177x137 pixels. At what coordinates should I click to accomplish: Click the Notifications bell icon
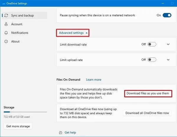[x=6, y=33]
